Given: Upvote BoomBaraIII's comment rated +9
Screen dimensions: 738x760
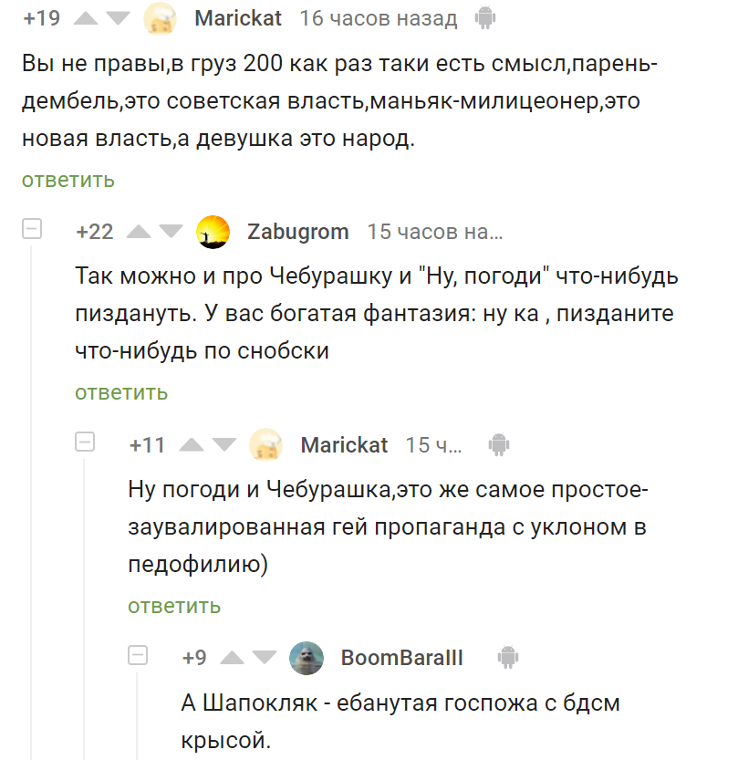Looking at the screenshot, I should point(232,658).
